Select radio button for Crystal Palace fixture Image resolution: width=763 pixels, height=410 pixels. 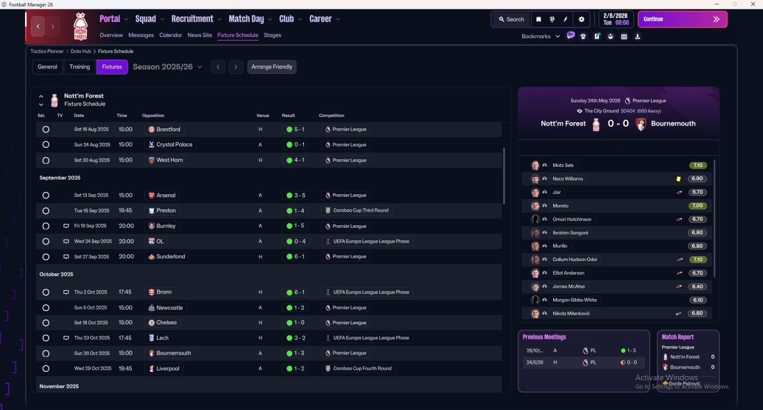tap(46, 145)
